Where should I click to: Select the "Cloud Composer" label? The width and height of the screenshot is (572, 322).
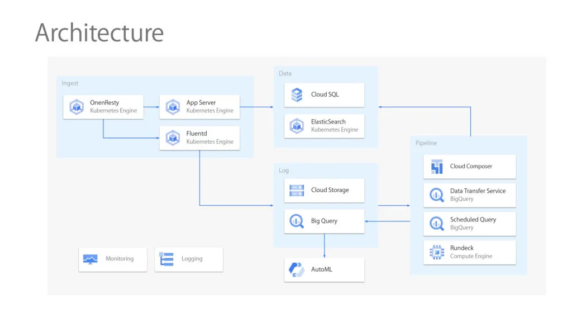(471, 166)
